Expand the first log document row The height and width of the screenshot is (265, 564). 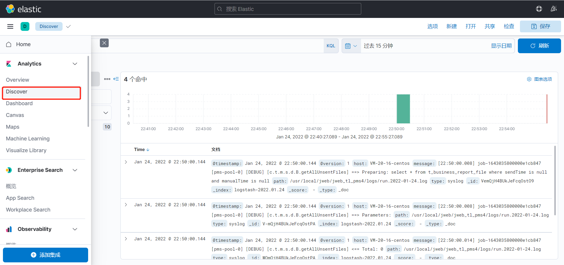(126, 162)
